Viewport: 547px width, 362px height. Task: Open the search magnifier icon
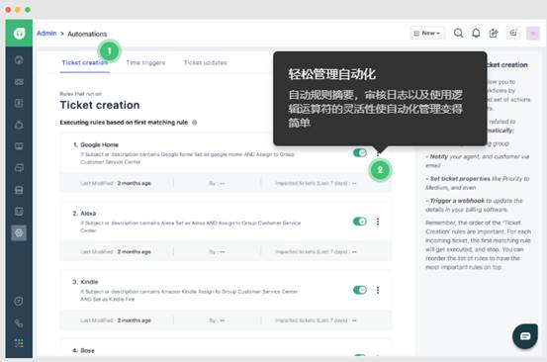[458, 33]
